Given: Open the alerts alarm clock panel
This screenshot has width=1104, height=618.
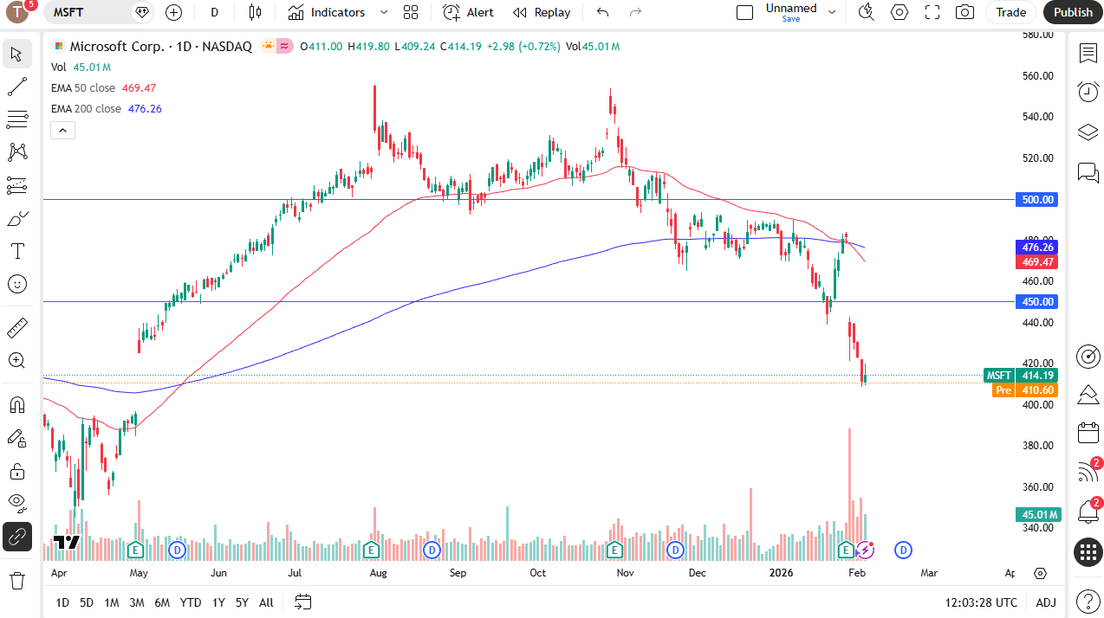Looking at the screenshot, I should (1088, 92).
